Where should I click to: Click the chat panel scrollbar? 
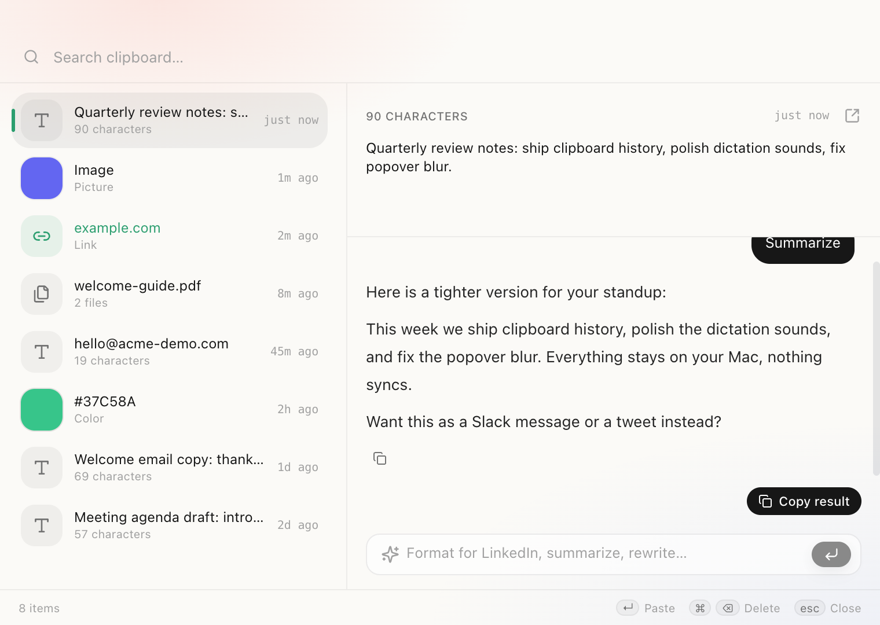[x=876, y=368]
